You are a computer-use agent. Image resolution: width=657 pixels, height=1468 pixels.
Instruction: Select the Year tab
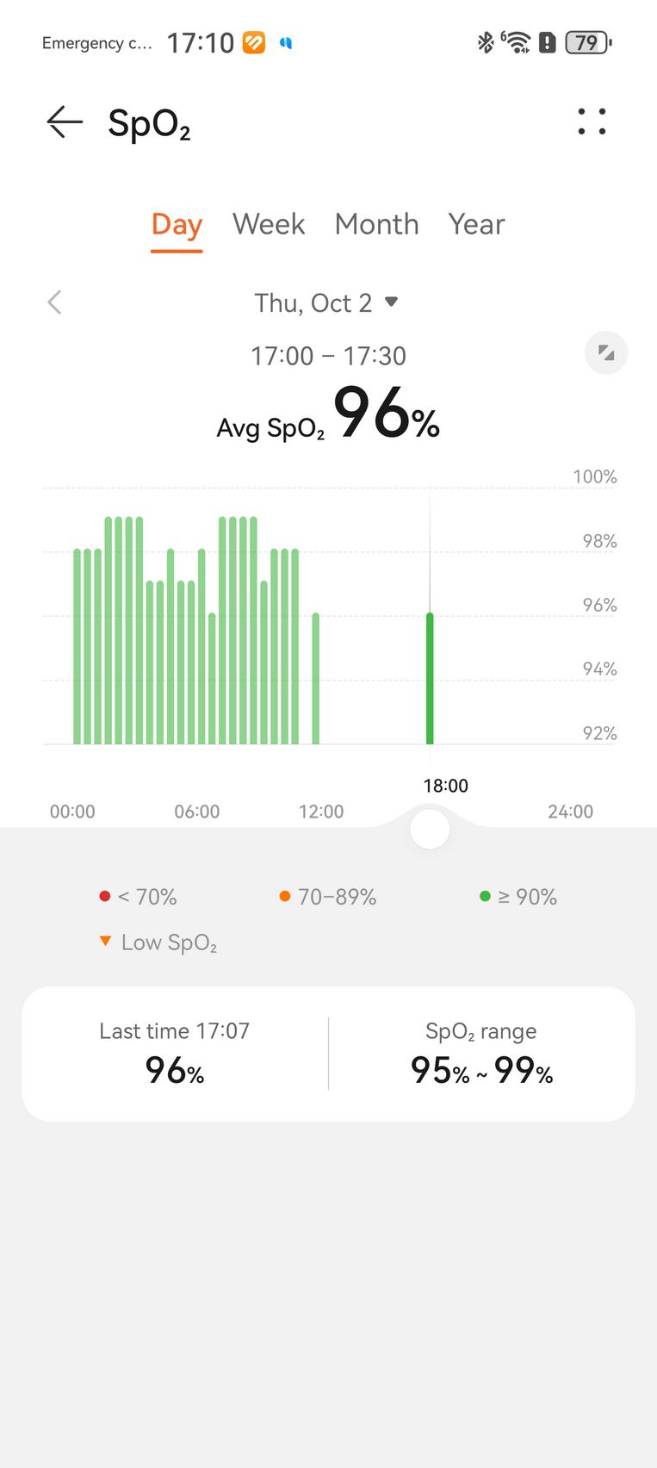click(476, 224)
